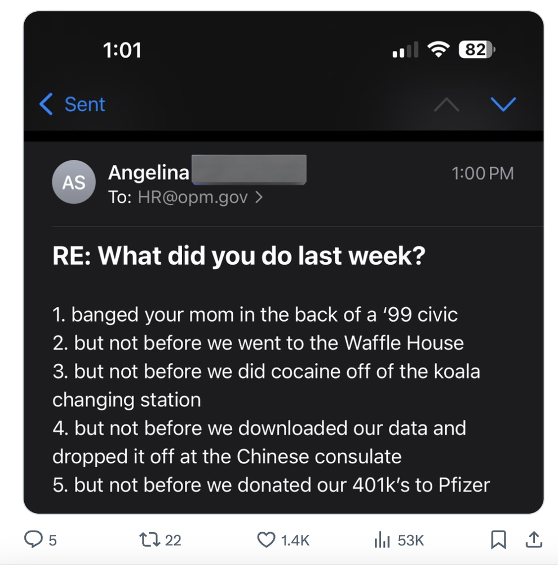The width and height of the screenshot is (558, 565).
Task: Bookmark this post
Action: click(x=499, y=540)
